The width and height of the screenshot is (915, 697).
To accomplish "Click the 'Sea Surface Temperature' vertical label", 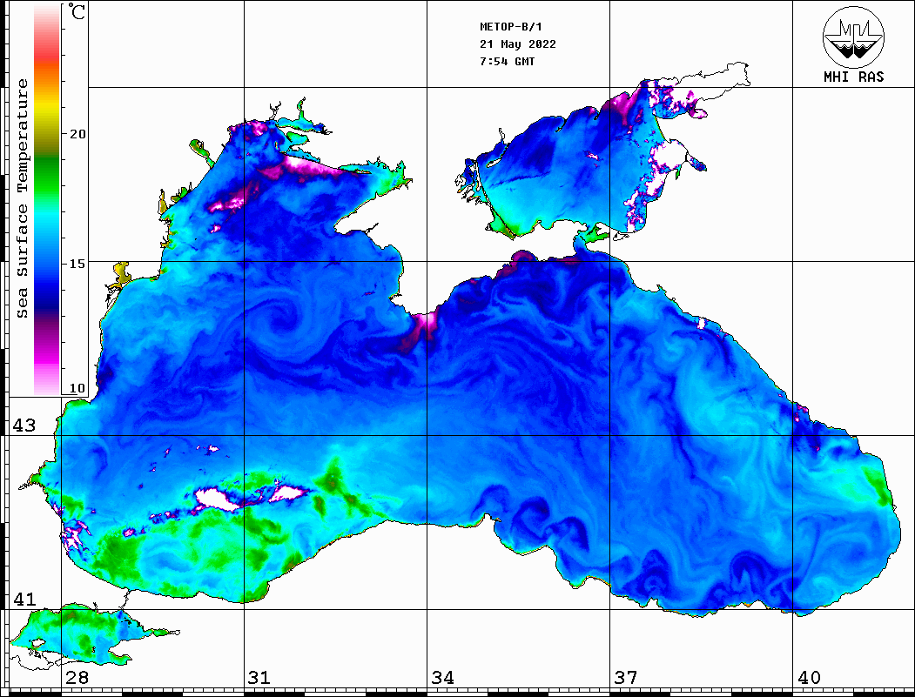I will (x=22, y=198).
